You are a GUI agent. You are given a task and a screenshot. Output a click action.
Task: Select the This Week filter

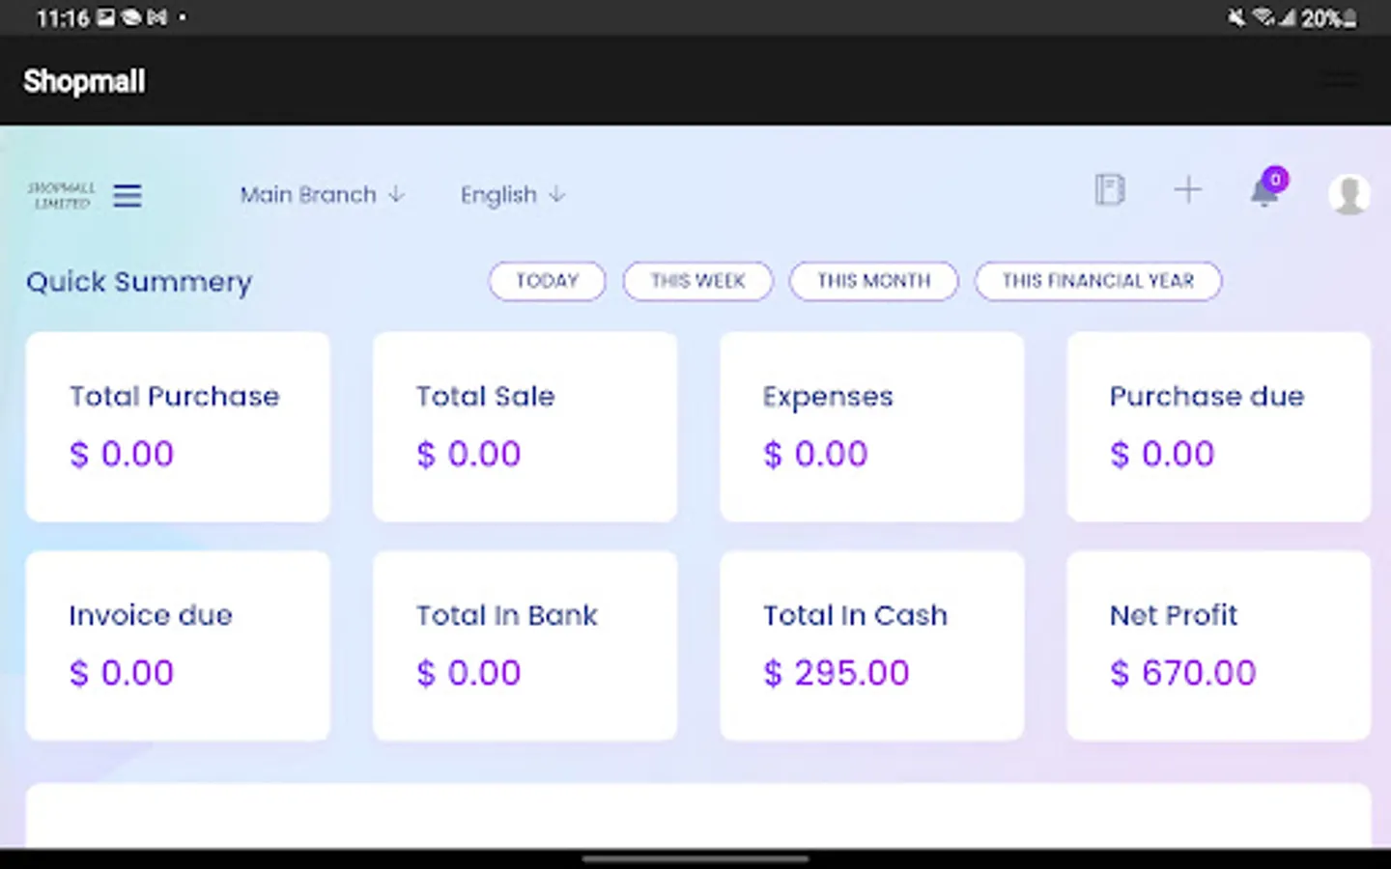coord(697,281)
